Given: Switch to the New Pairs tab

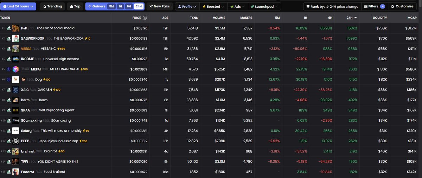Looking at the screenshot, I should pos(160,6).
